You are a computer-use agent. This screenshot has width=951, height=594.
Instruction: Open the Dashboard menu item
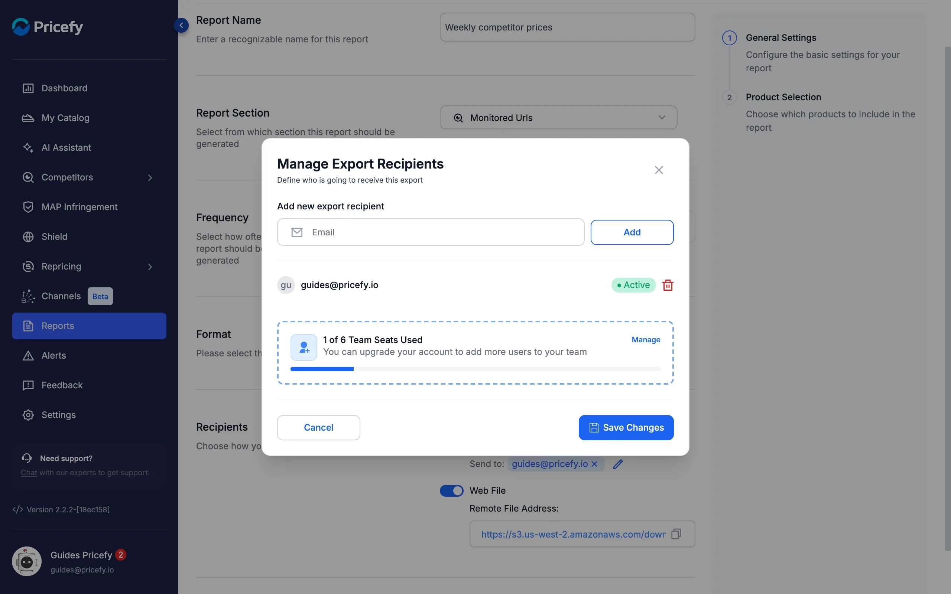(89, 88)
